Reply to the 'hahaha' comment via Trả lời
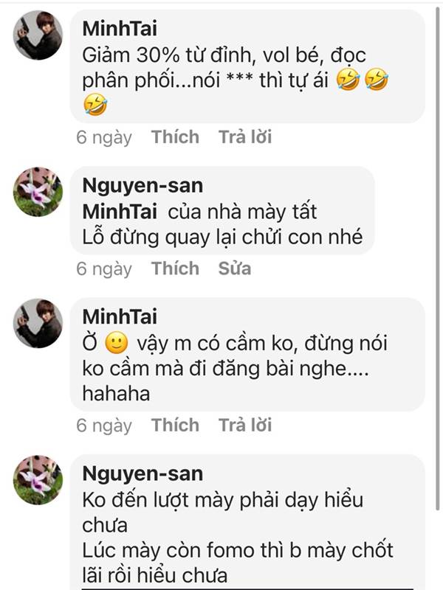 point(245,425)
